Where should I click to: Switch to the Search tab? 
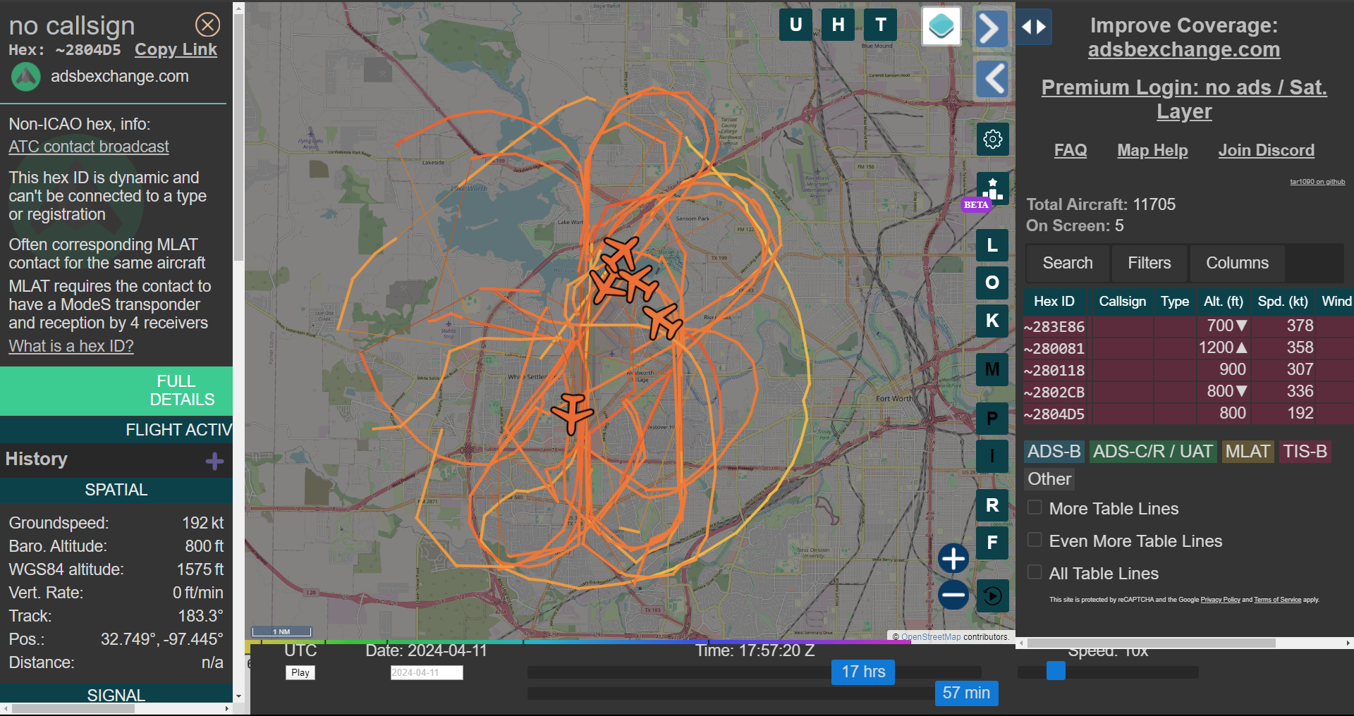[x=1068, y=263]
